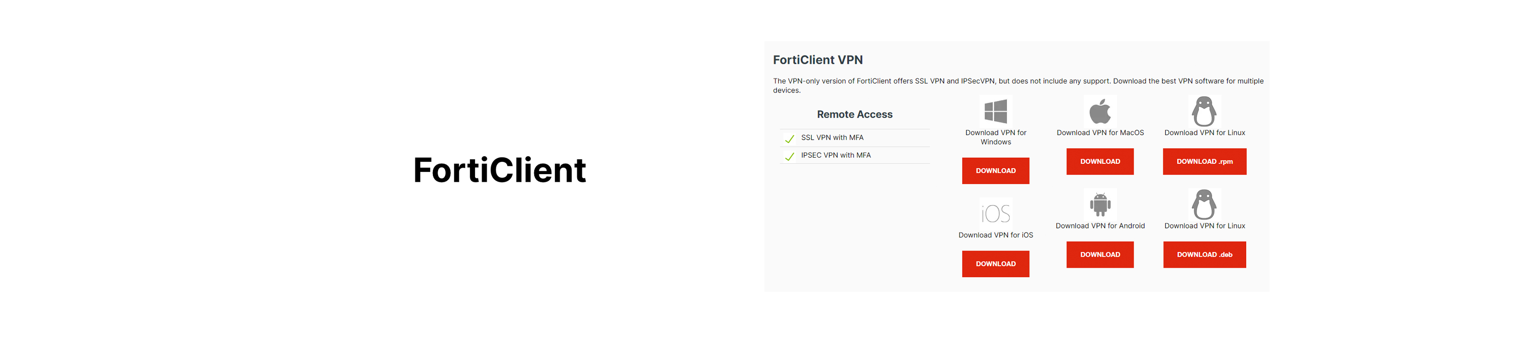Click the Remote Access heading
This screenshot has height=338, width=1514.
point(854,114)
